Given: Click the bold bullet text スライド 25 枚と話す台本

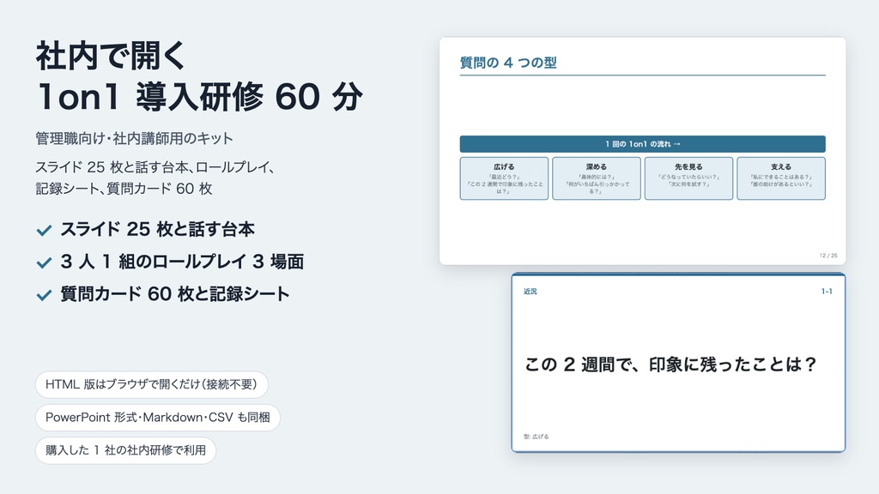Looking at the screenshot, I should click(x=158, y=229).
